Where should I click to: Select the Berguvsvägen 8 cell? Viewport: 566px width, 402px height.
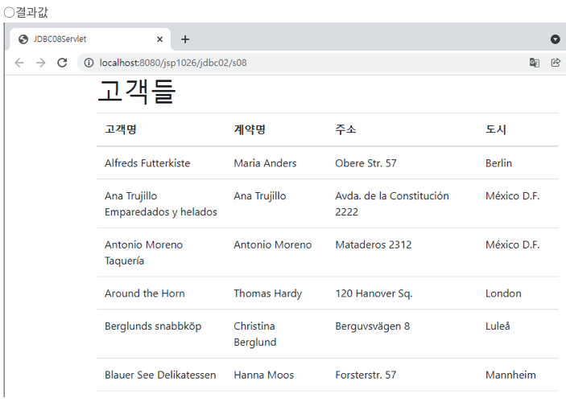tap(372, 326)
